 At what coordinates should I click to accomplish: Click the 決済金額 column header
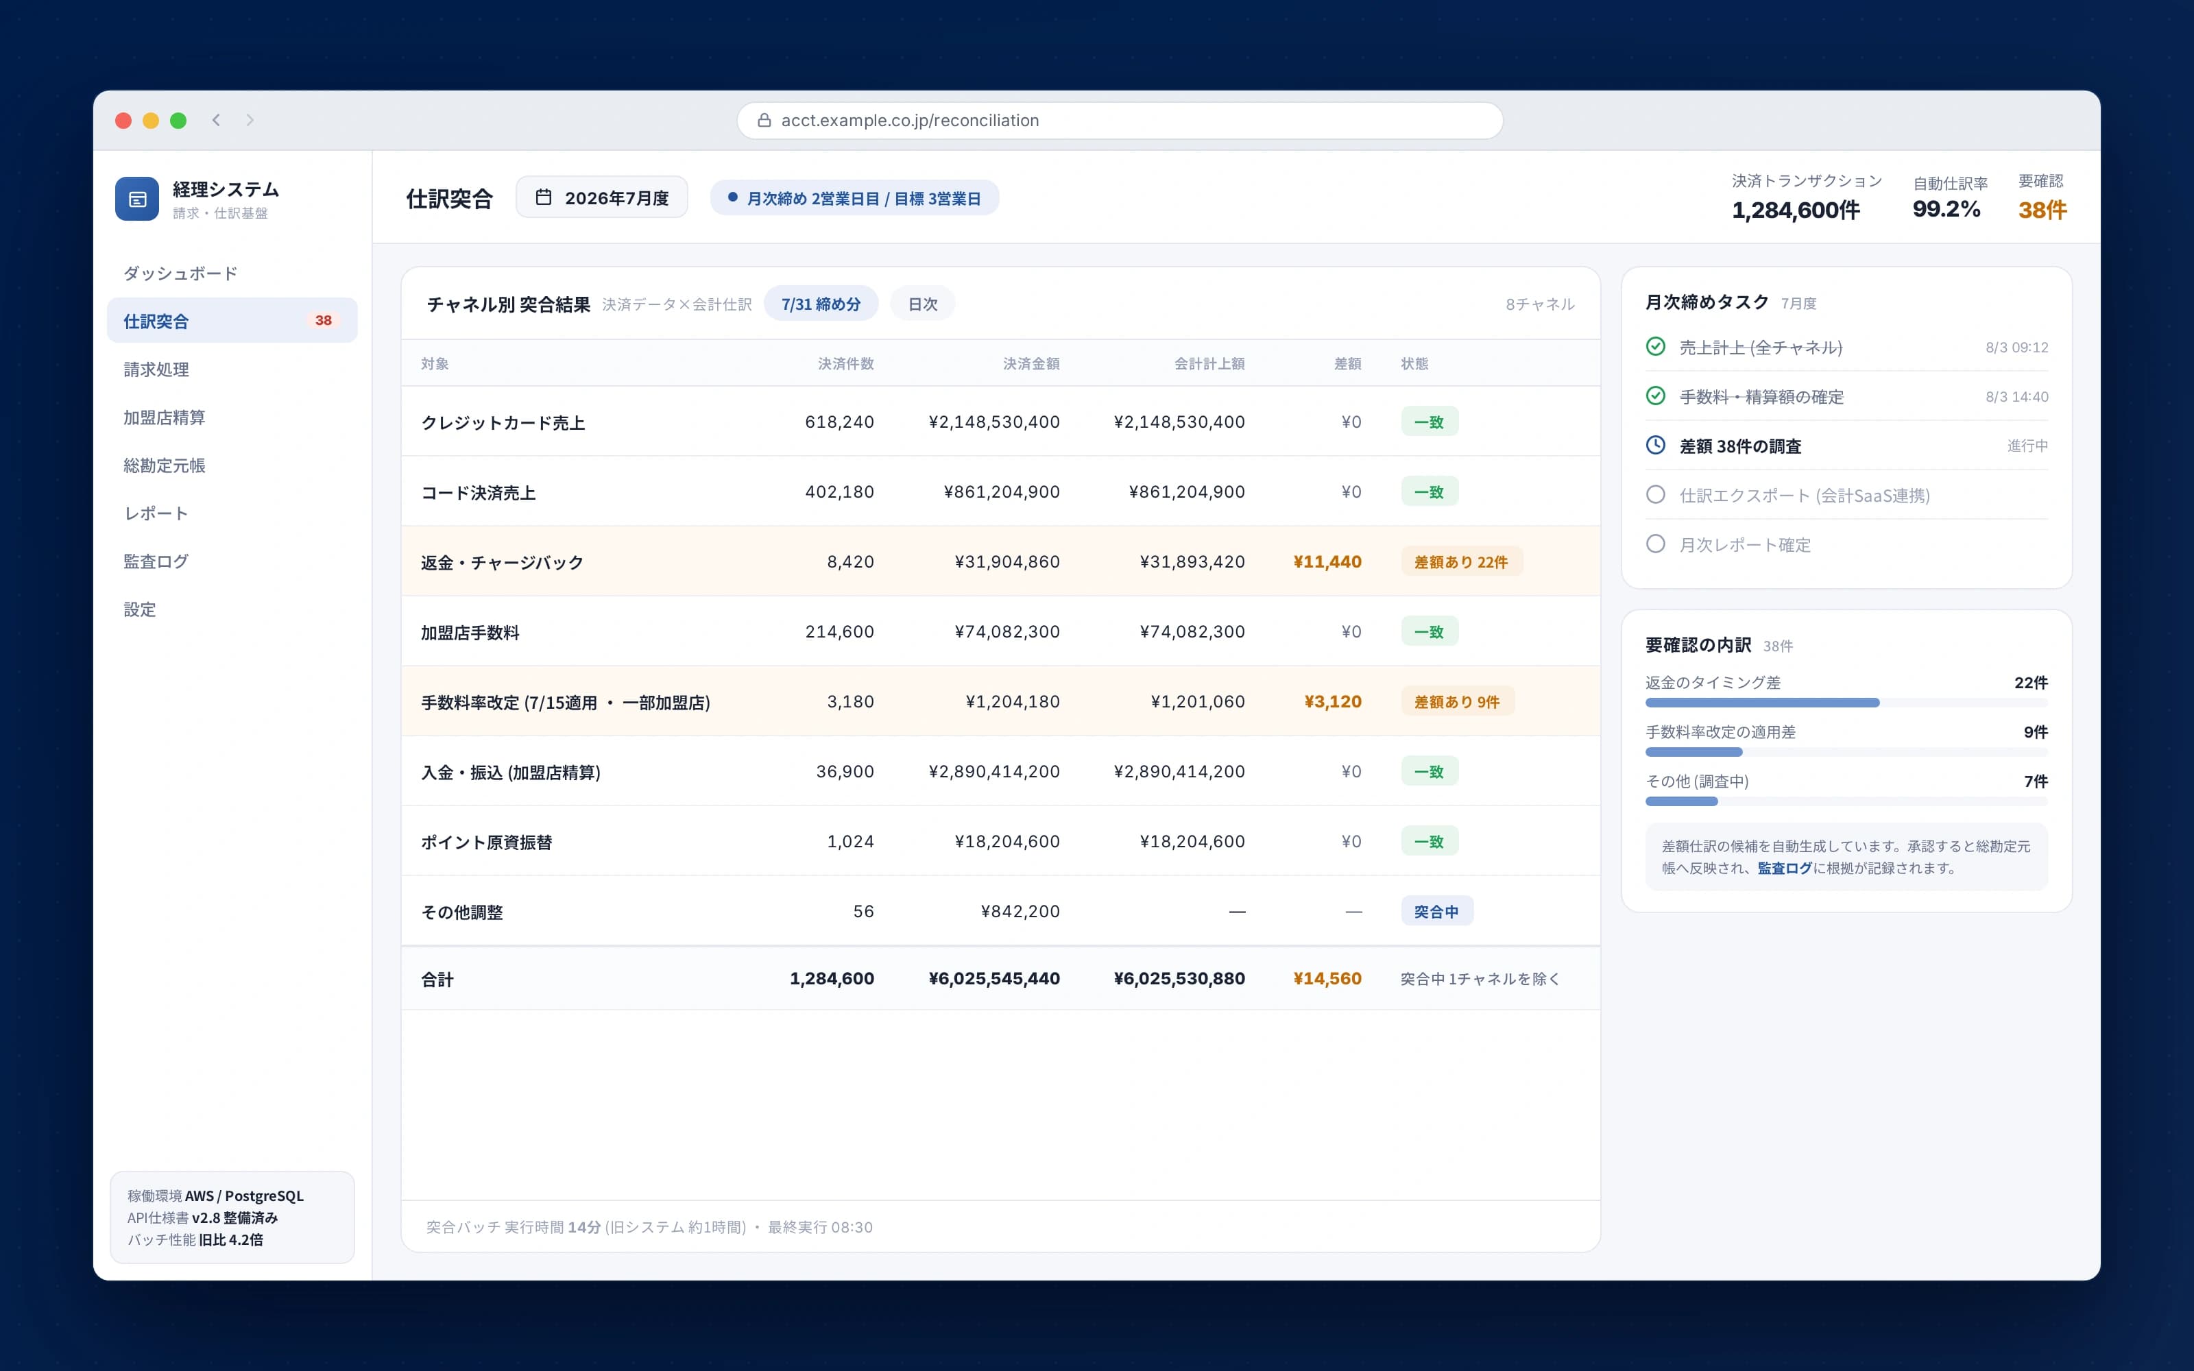pos(1030,363)
